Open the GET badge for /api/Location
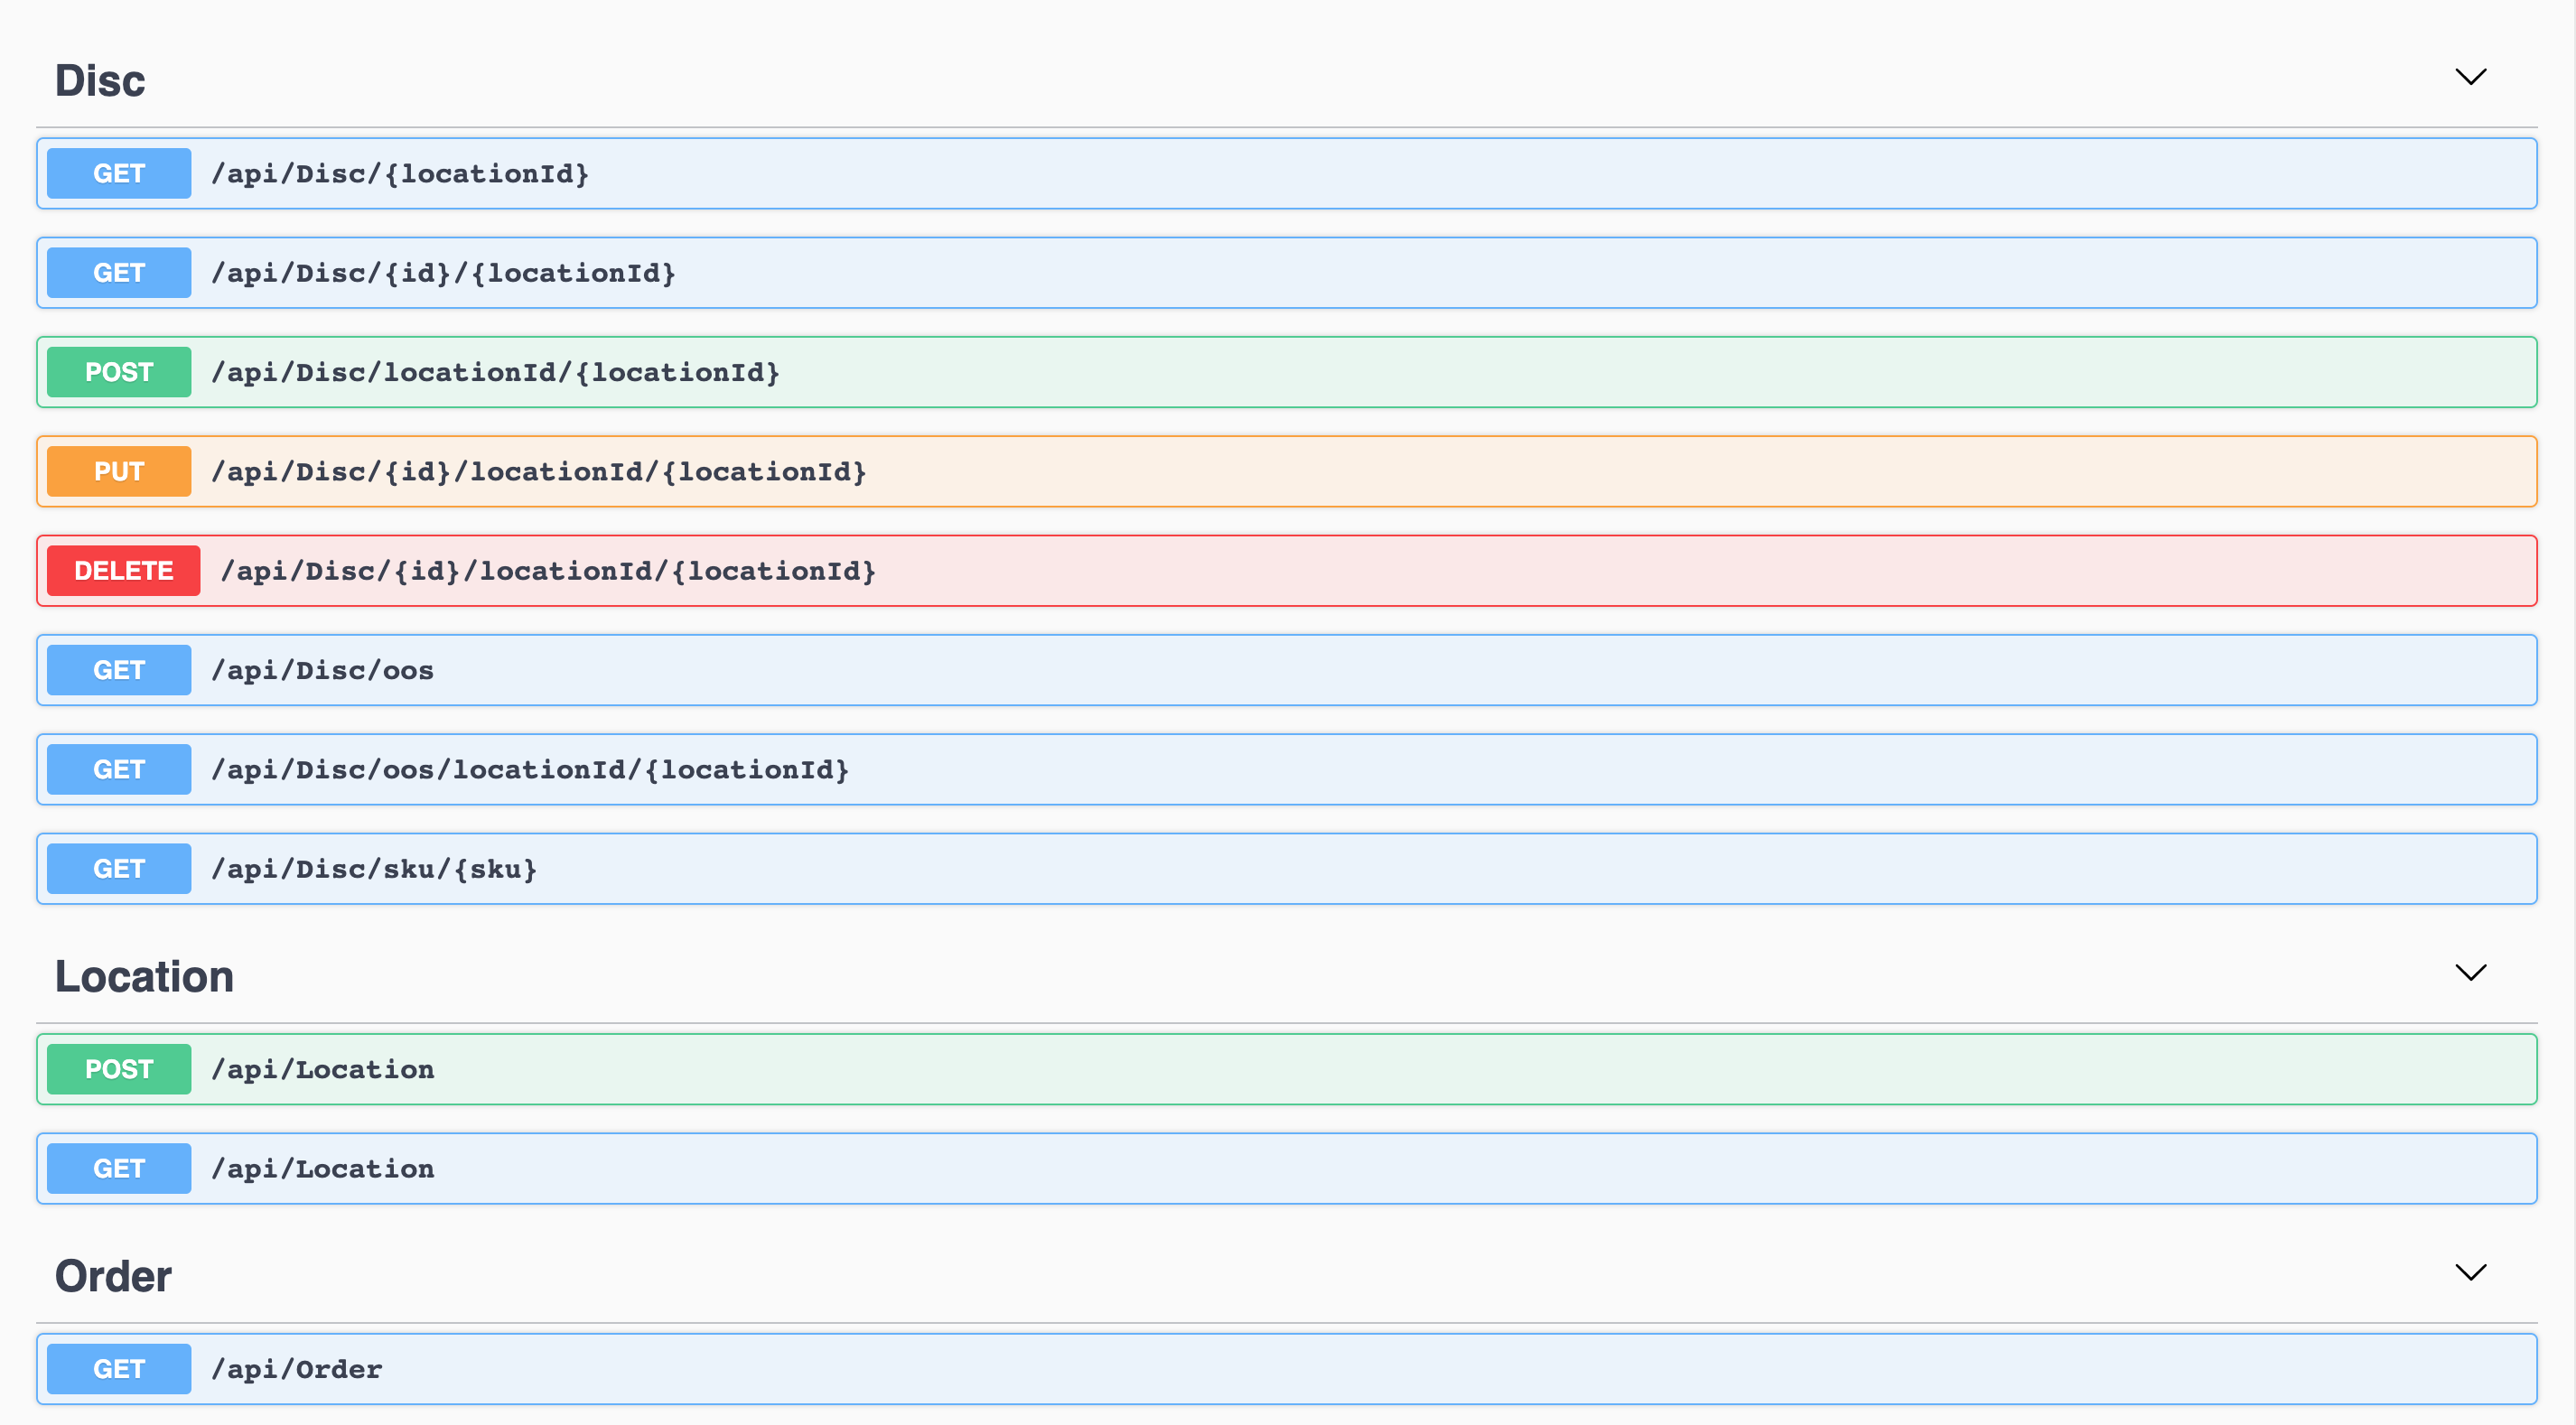The height and width of the screenshot is (1425, 2576). 119,1168
